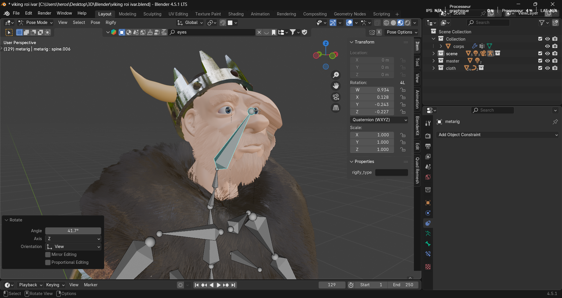The image size is (562, 298).
Task: Expand the scene collection in outliner
Action: pyautogui.click(x=434, y=53)
